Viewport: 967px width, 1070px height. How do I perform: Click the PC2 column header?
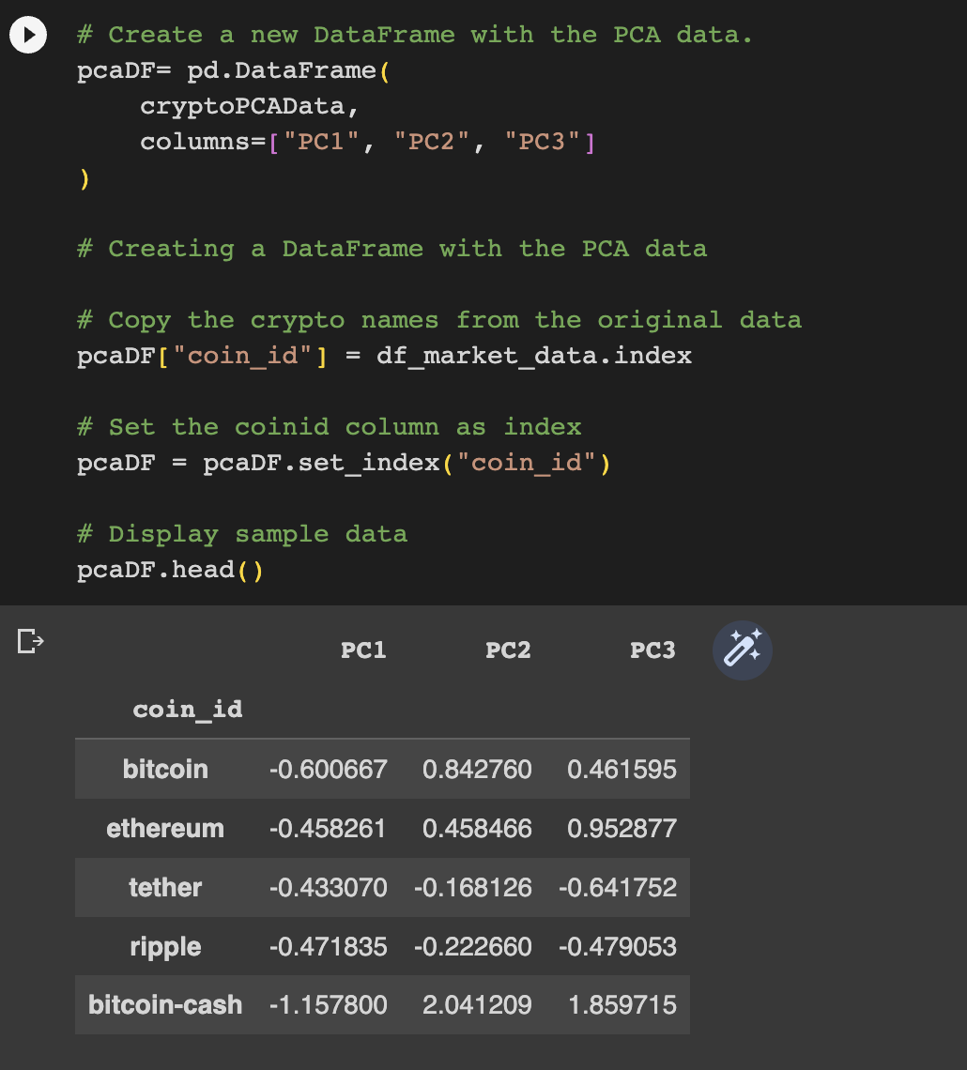508,650
